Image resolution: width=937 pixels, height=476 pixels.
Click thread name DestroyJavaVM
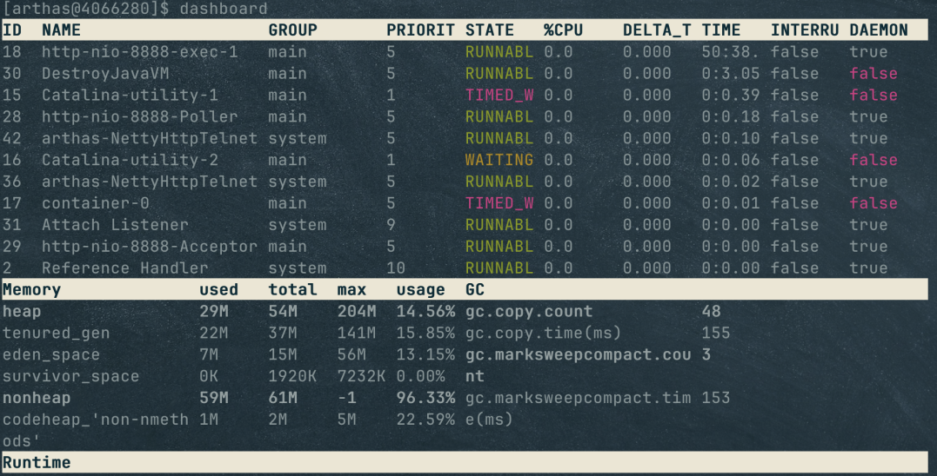tap(105, 73)
